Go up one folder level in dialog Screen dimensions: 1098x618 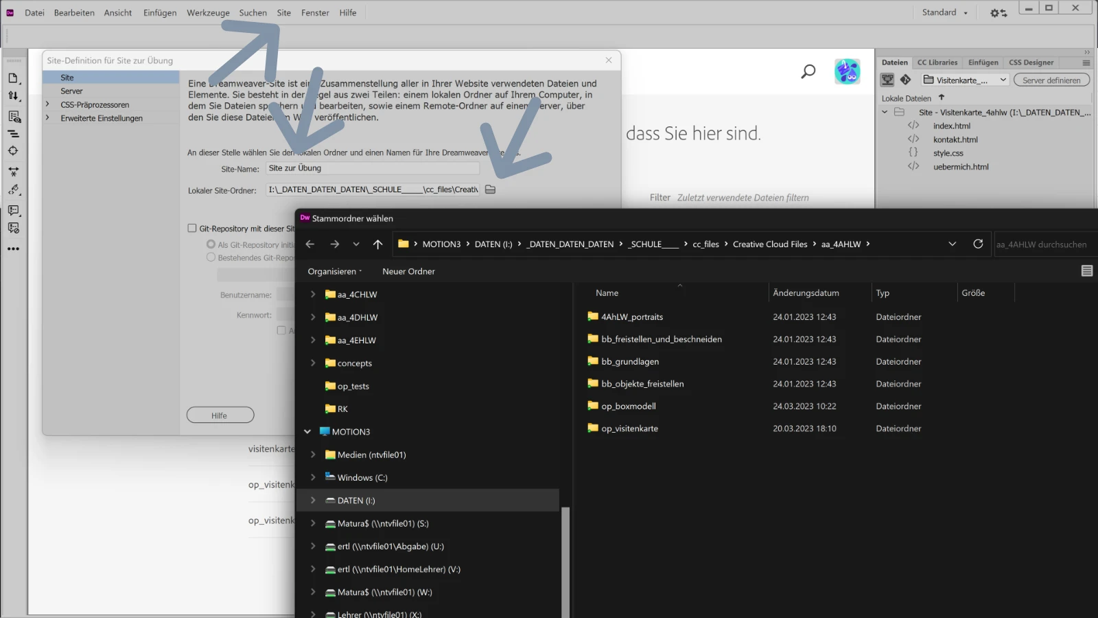[x=377, y=244]
